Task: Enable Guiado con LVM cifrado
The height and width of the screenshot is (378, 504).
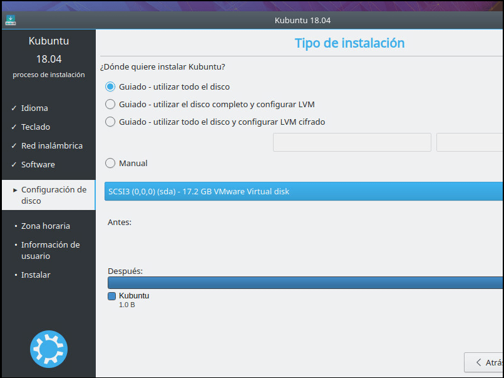Action: pos(110,122)
